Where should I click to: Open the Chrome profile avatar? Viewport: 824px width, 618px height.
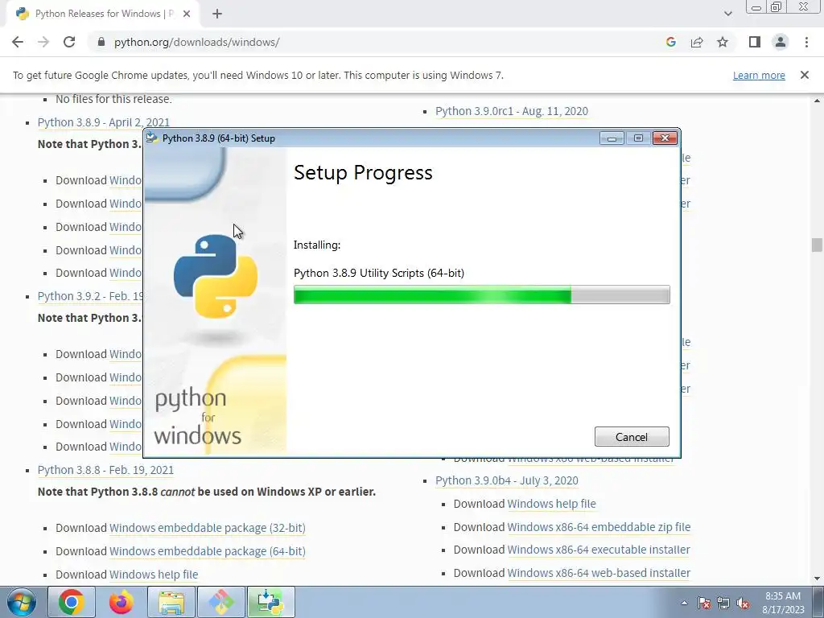(781, 42)
